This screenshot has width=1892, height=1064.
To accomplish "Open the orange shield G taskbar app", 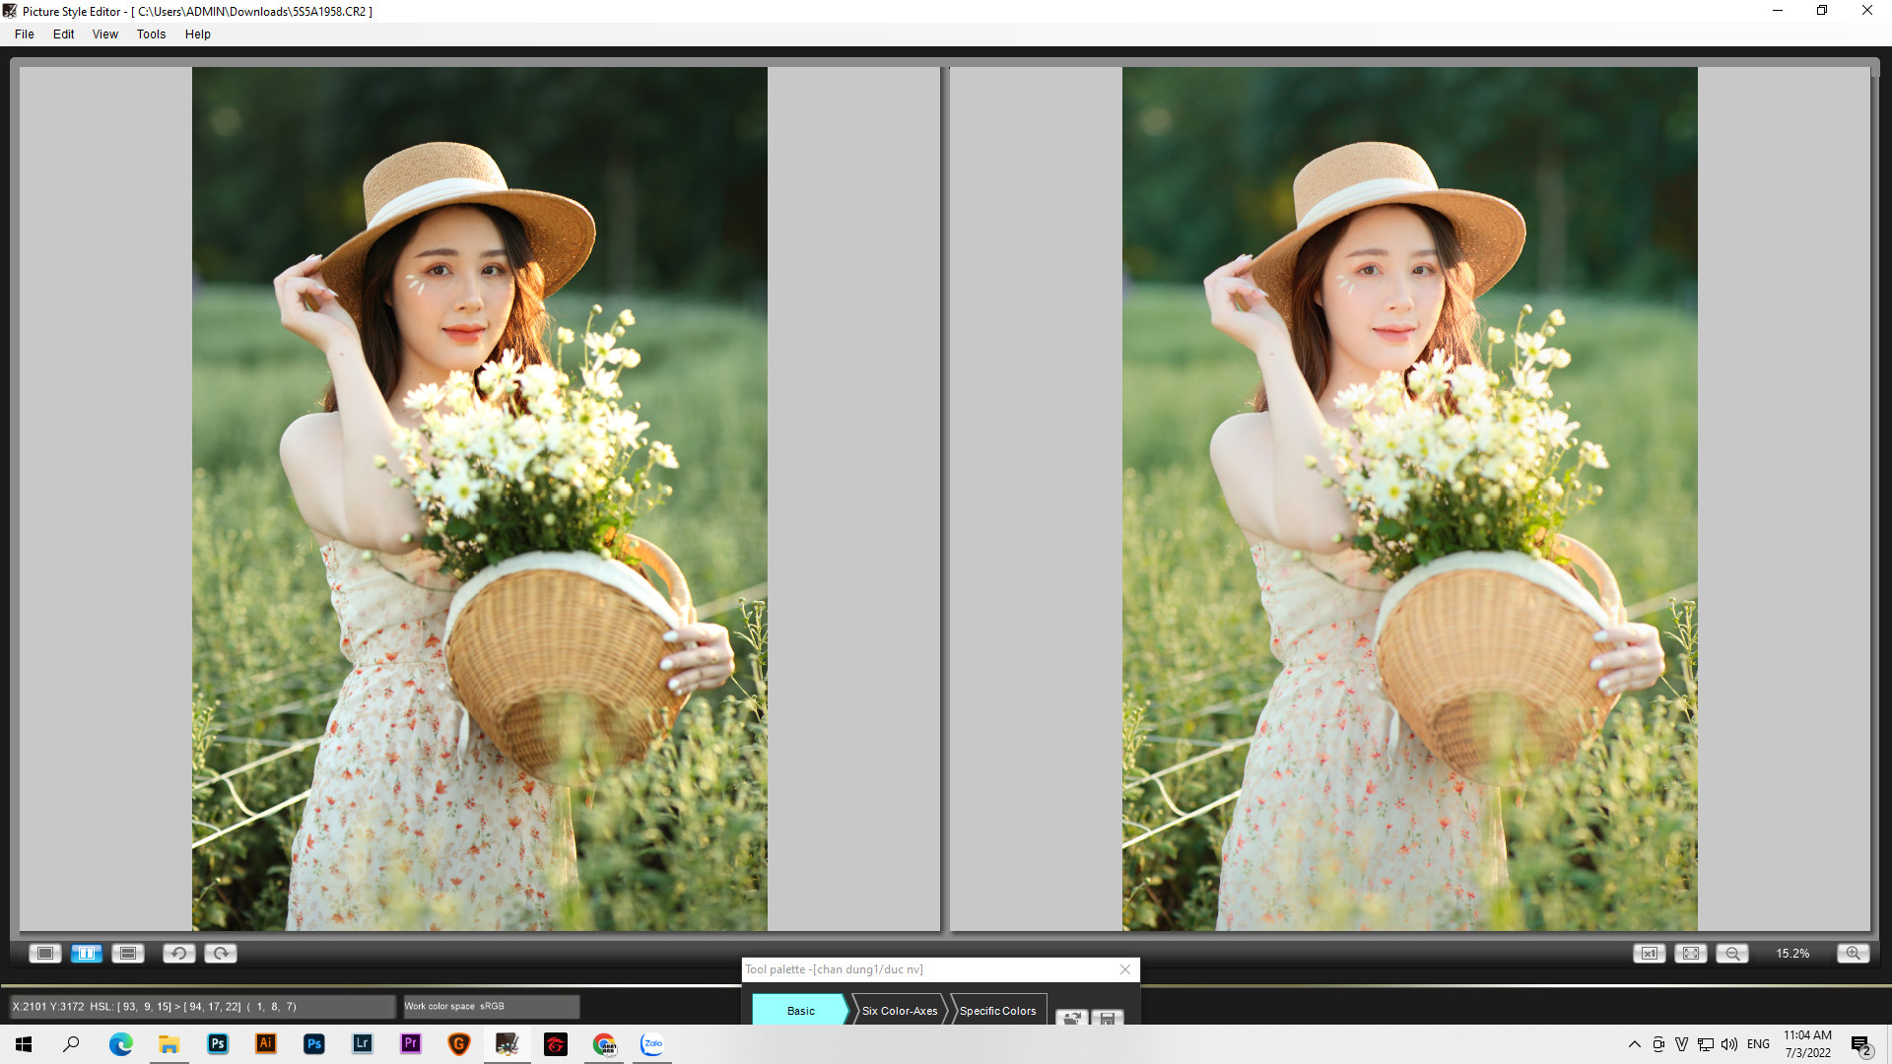I will pos(459,1044).
